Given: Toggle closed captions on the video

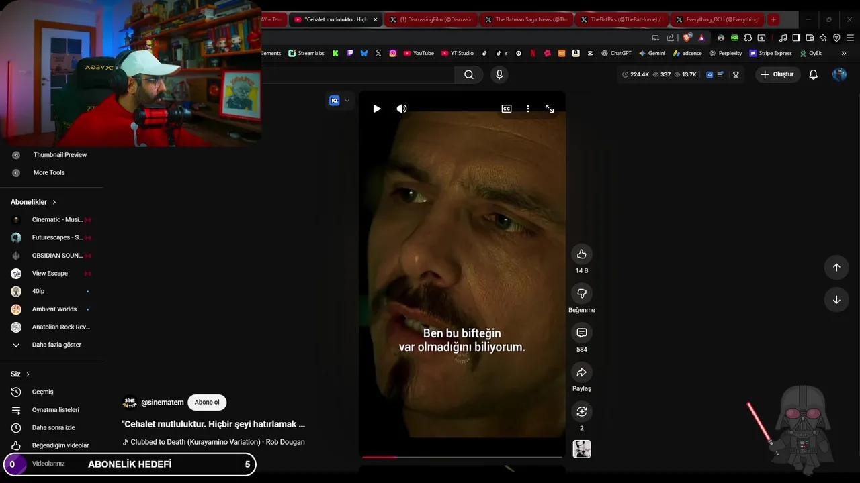Looking at the screenshot, I should (507, 109).
